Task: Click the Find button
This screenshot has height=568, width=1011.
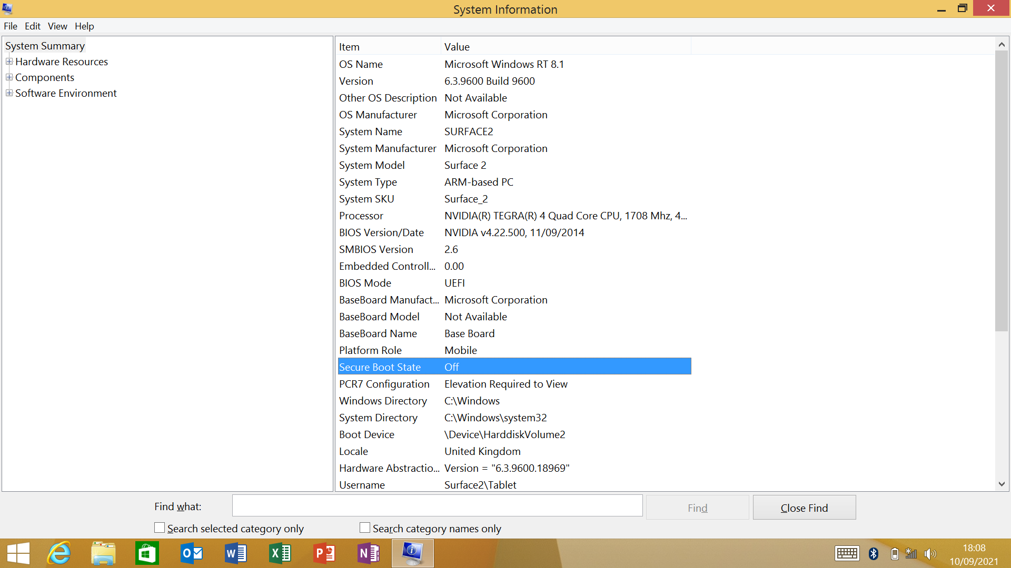Action: pyautogui.click(x=697, y=508)
